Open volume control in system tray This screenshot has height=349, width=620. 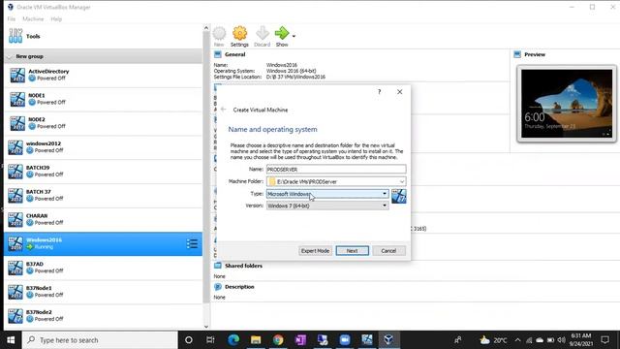point(562,340)
